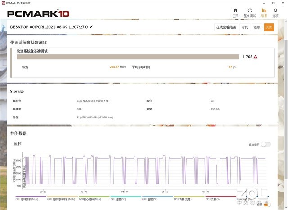Click the 02:30 time marker on chart

click(84, 192)
